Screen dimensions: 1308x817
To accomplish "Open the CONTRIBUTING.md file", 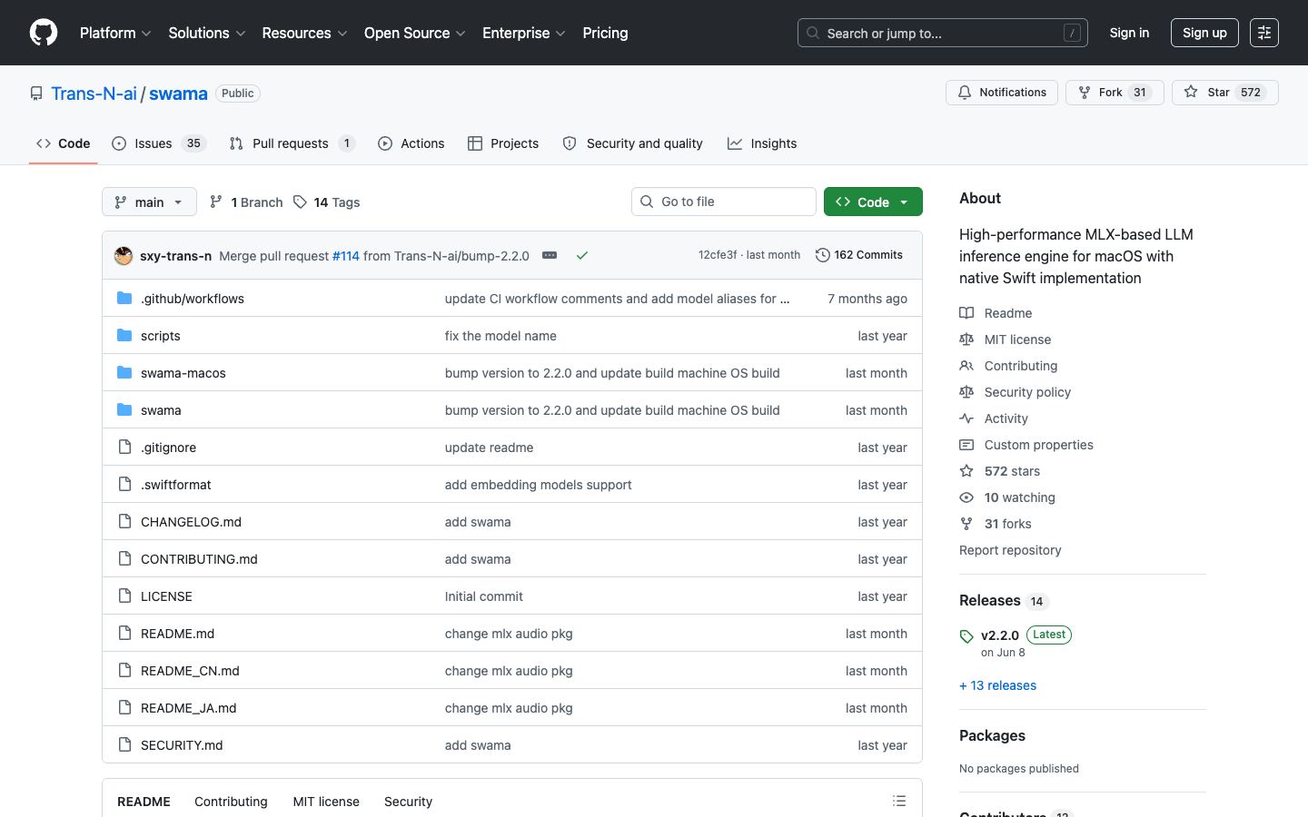I will pyautogui.click(x=199, y=559).
